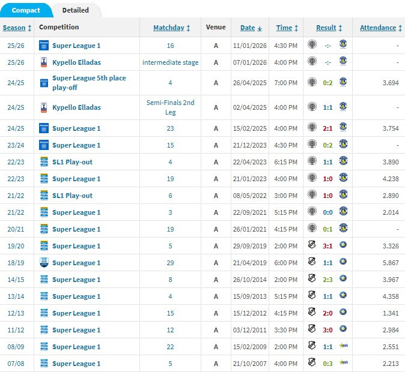The image size is (405, 372).
Task: Sort by the Date column header
Action: coord(251,28)
